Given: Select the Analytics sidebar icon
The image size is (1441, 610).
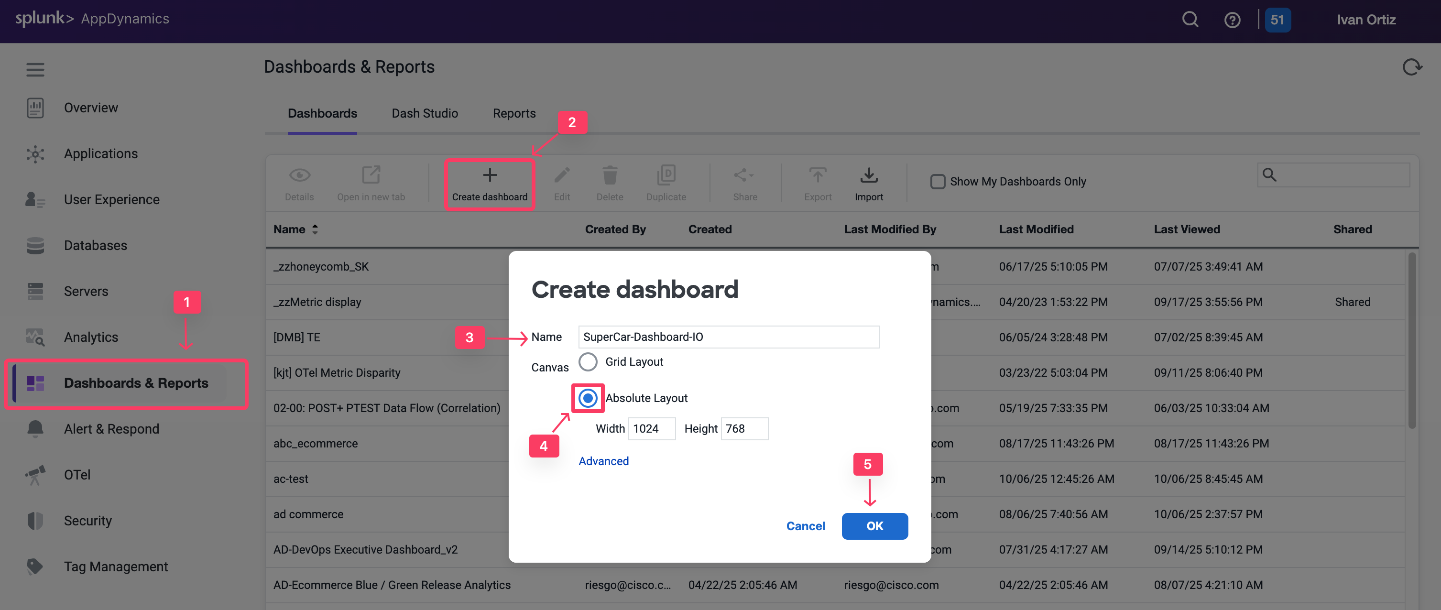Looking at the screenshot, I should pos(35,337).
